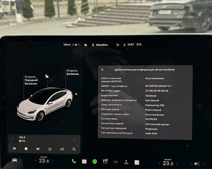Tap the battery level icon in the status bar
The image size is (212, 169).
click(x=78, y=45)
